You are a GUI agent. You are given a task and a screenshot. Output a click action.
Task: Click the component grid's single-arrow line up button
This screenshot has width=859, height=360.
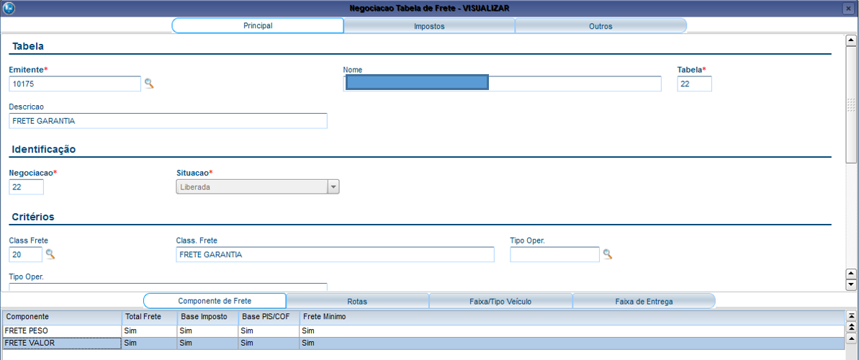tap(851, 338)
